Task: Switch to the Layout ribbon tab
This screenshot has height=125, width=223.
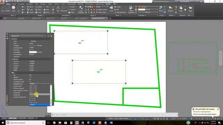Action: pyautogui.click(x=108, y=4)
